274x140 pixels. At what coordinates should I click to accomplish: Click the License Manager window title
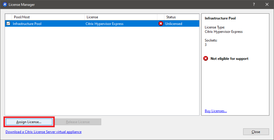[x=22, y=5]
